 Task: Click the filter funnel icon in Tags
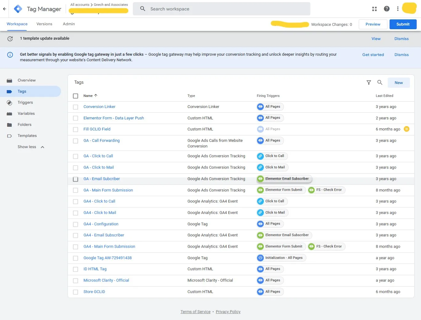coord(369,82)
